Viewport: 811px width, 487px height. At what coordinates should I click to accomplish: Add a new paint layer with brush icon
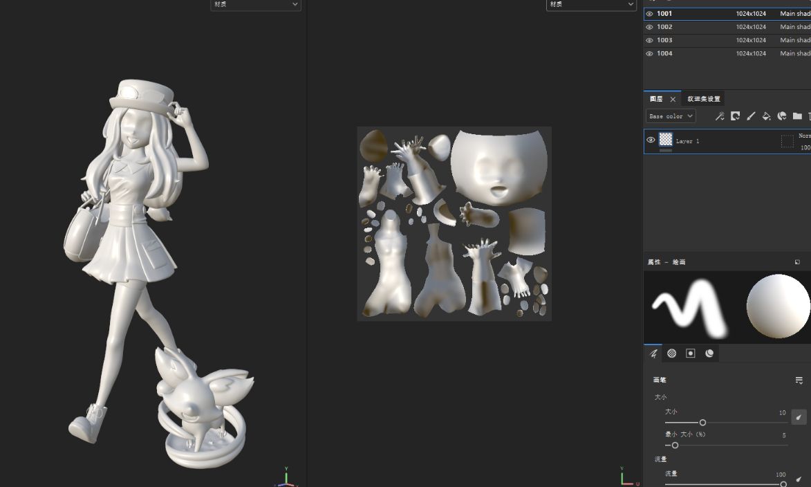pyautogui.click(x=751, y=116)
